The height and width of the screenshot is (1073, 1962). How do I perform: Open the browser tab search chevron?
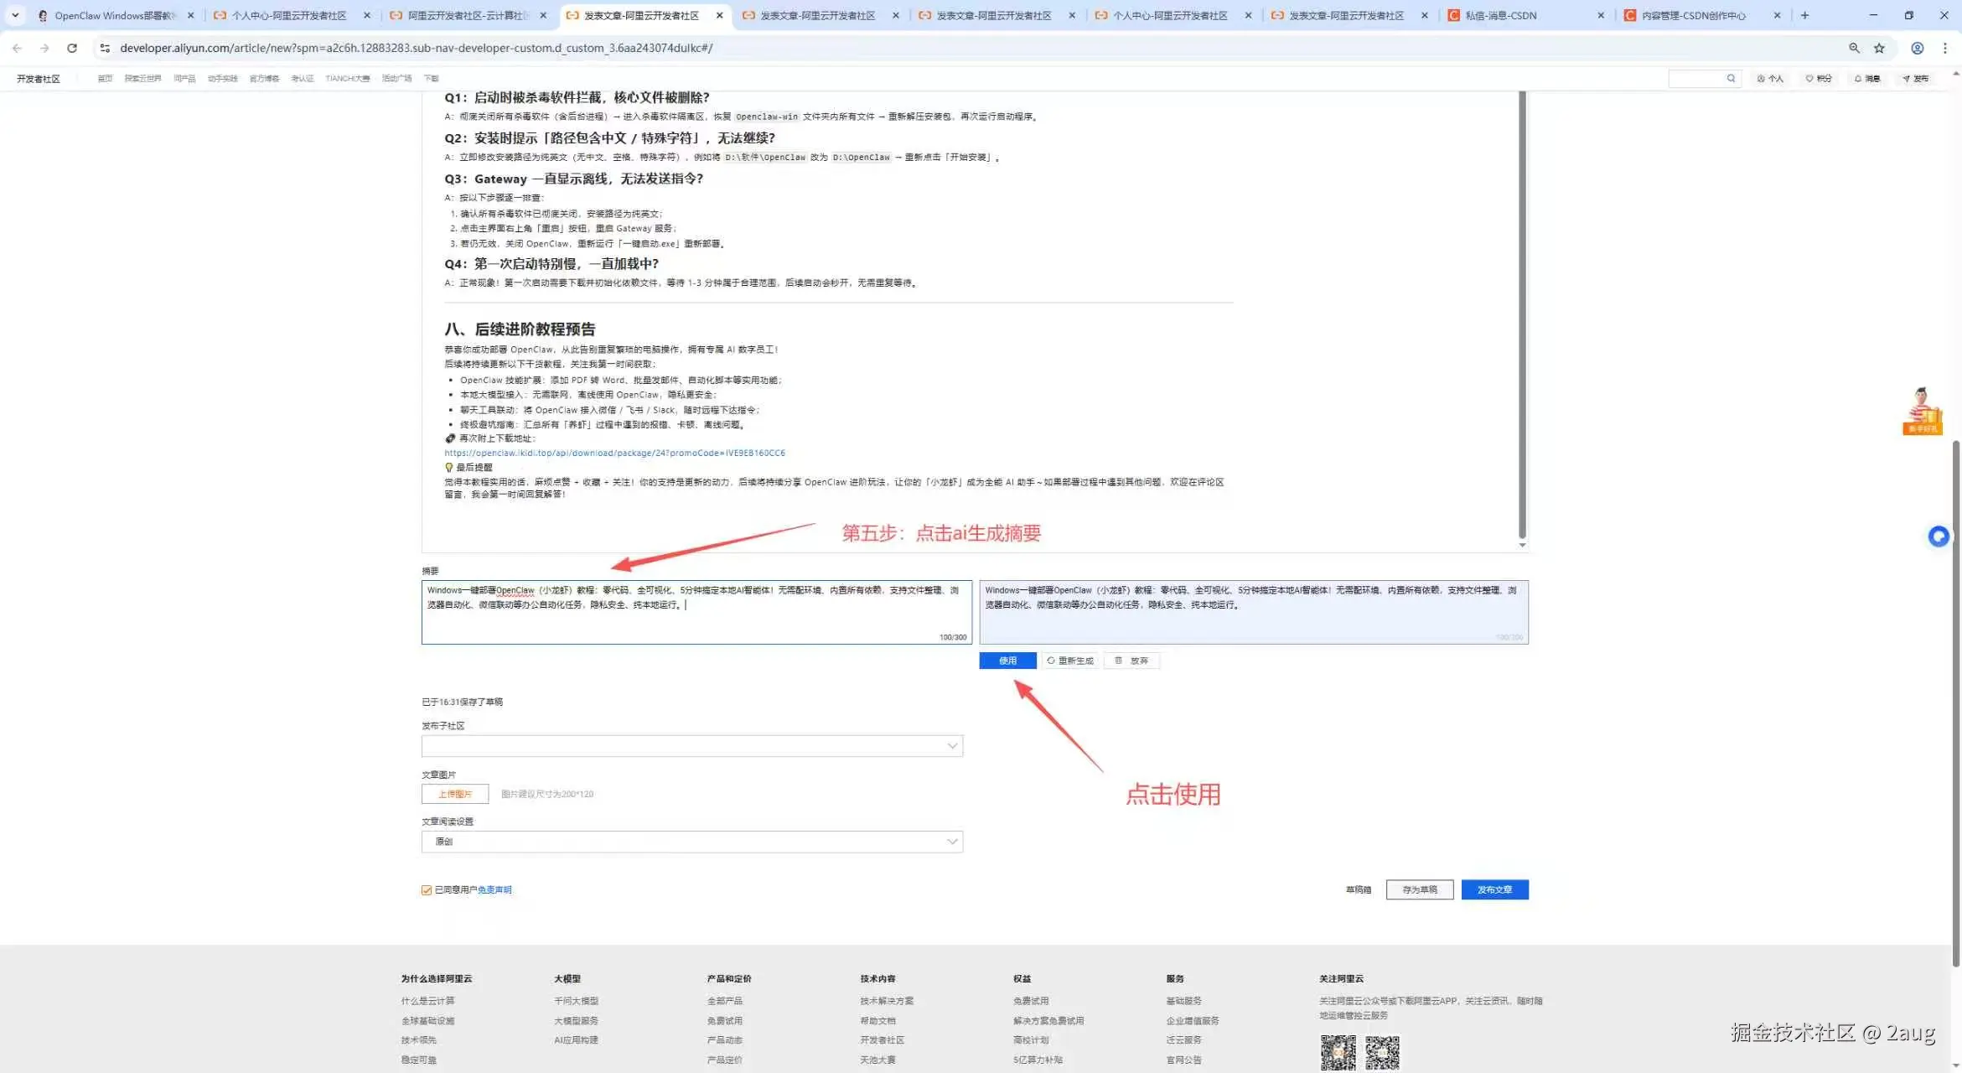click(x=15, y=15)
